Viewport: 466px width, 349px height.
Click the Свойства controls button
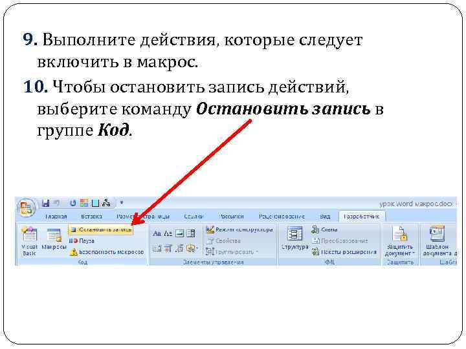point(223,241)
